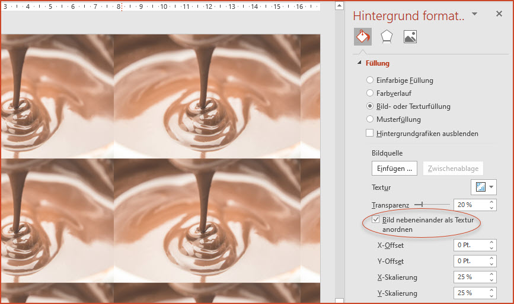The height and width of the screenshot is (304, 514).
Task: Enable Hintergrundgrafiken ausblenden checkbox
Action: pyautogui.click(x=369, y=133)
